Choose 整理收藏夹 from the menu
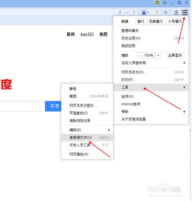 151,31
